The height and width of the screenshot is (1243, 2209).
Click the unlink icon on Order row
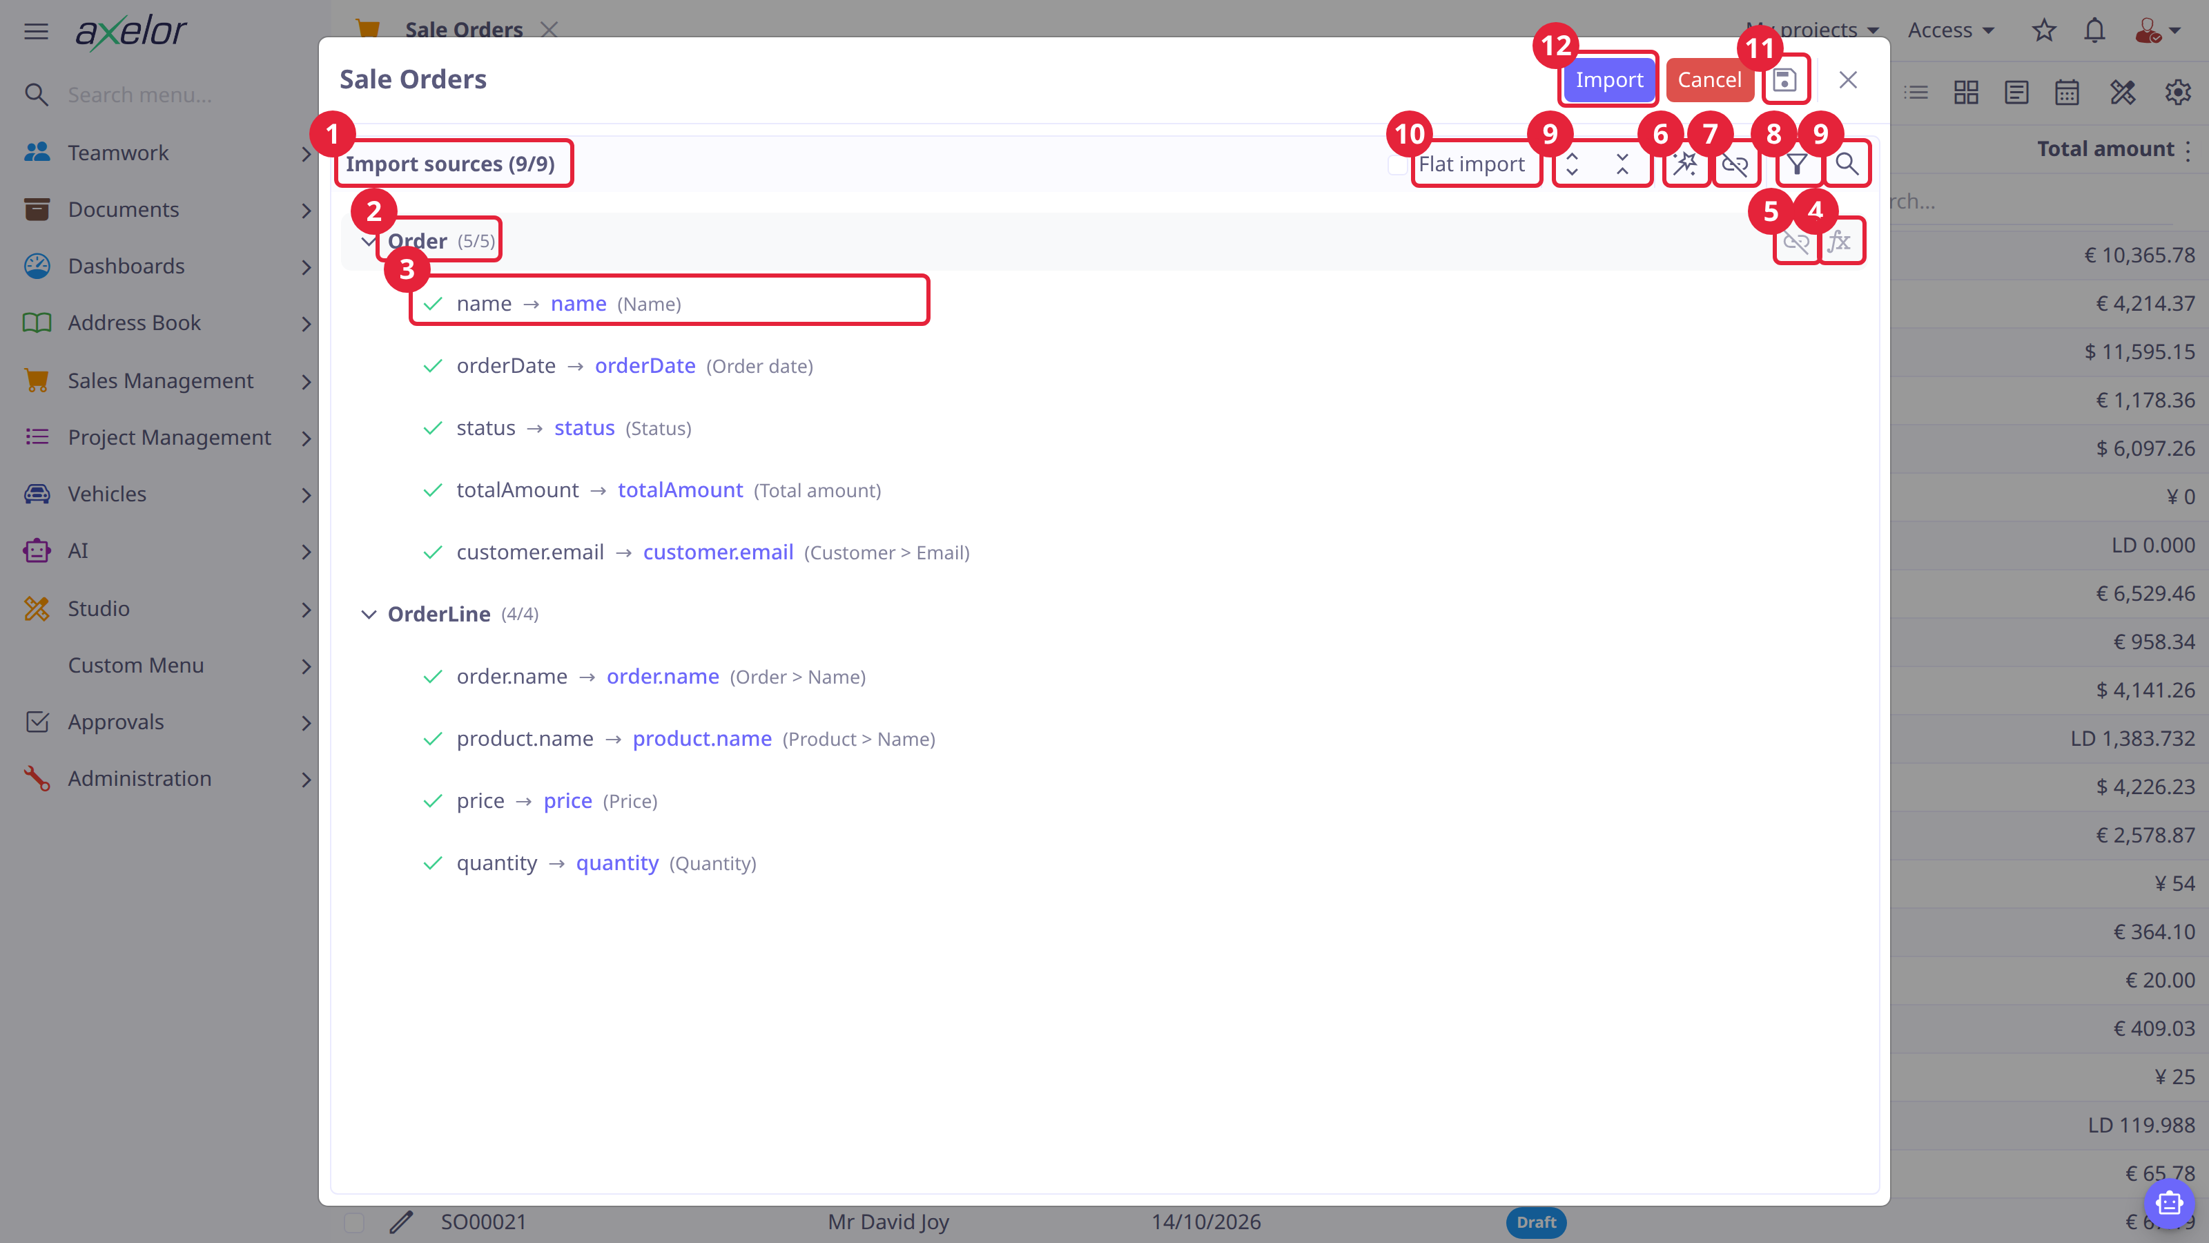tap(1796, 242)
